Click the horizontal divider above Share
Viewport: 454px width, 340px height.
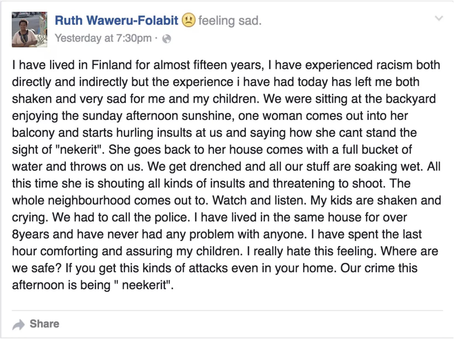click(227, 310)
